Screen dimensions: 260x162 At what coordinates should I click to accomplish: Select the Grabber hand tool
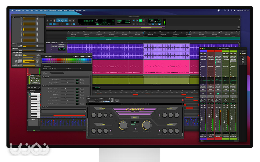[x=66, y=20]
